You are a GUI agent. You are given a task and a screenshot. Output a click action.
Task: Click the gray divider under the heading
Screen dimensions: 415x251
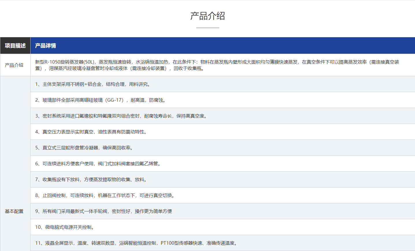(x=207, y=28)
